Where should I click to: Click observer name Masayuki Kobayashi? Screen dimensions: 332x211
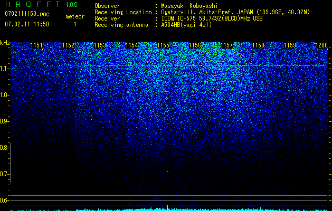tap(189, 6)
